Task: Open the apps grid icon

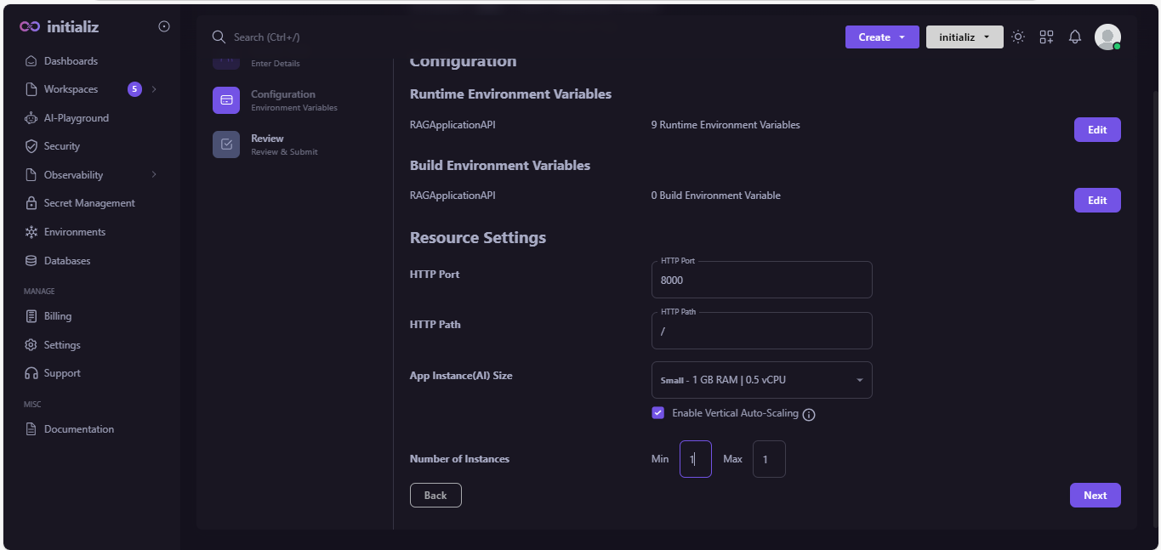Action: click(1046, 37)
